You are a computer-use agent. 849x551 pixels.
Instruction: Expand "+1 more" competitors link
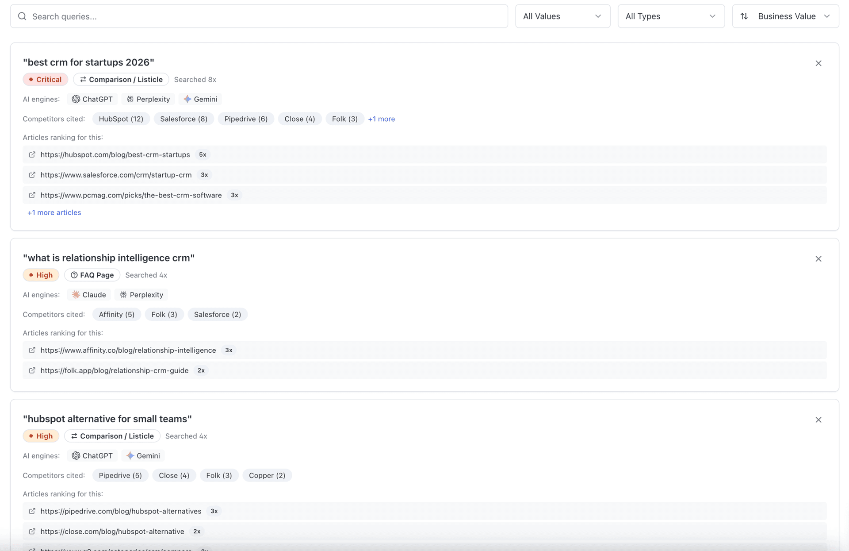tap(381, 119)
